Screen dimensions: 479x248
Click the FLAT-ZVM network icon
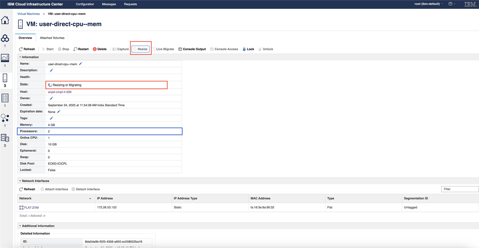[22, 208]
